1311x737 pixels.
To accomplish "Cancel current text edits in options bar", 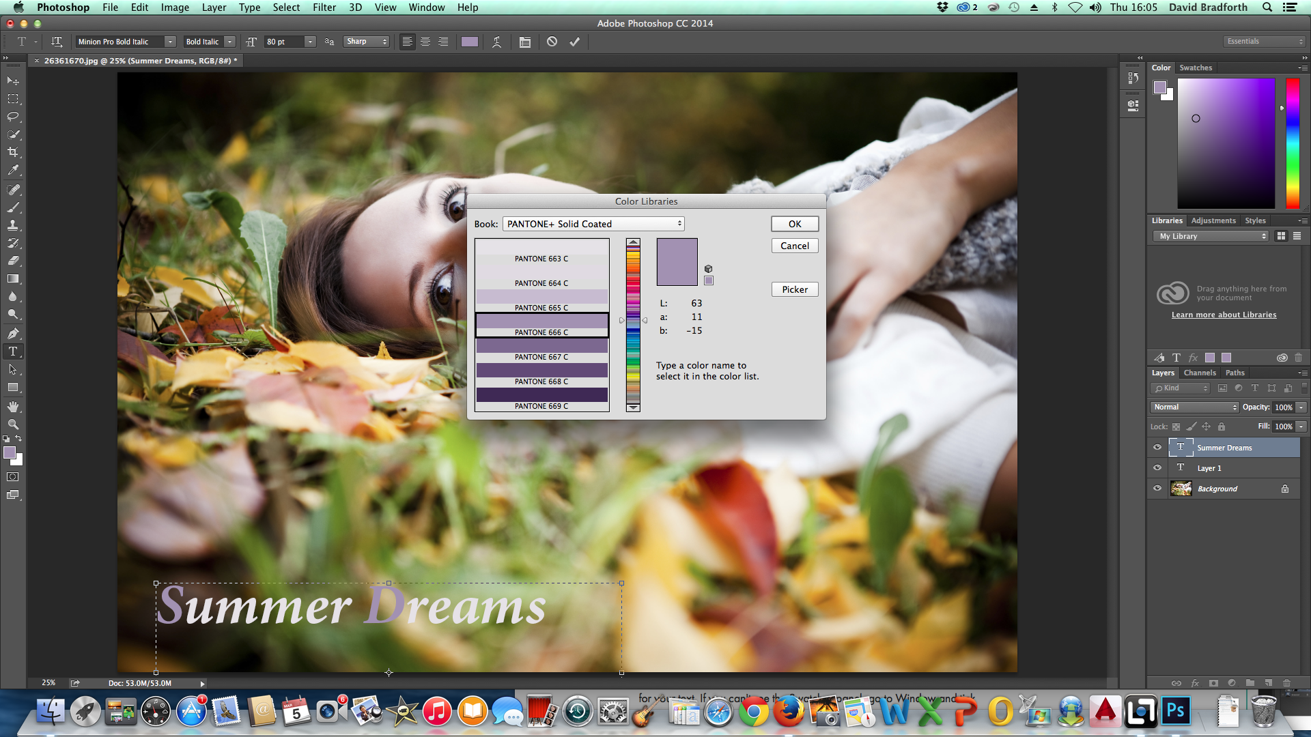I will (x=552, y=42).
